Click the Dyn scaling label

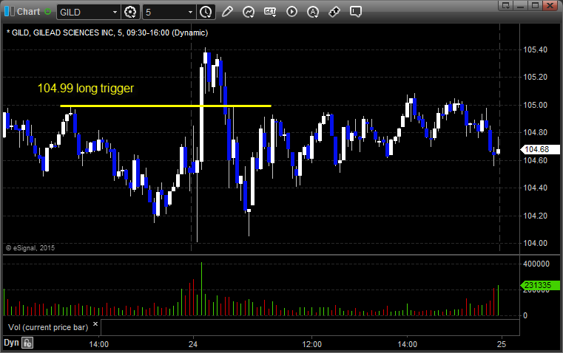click(x=11, y=343)
